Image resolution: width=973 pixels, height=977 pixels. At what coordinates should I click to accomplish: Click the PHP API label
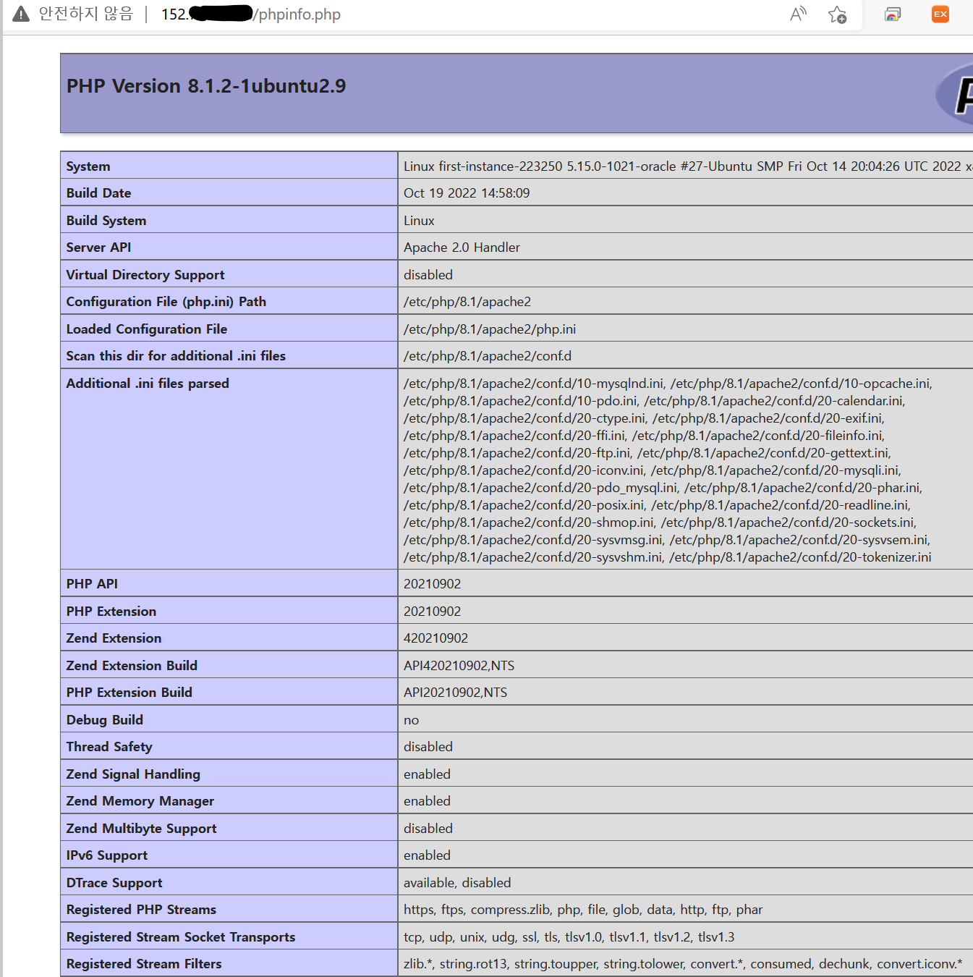tap(92, 584)
